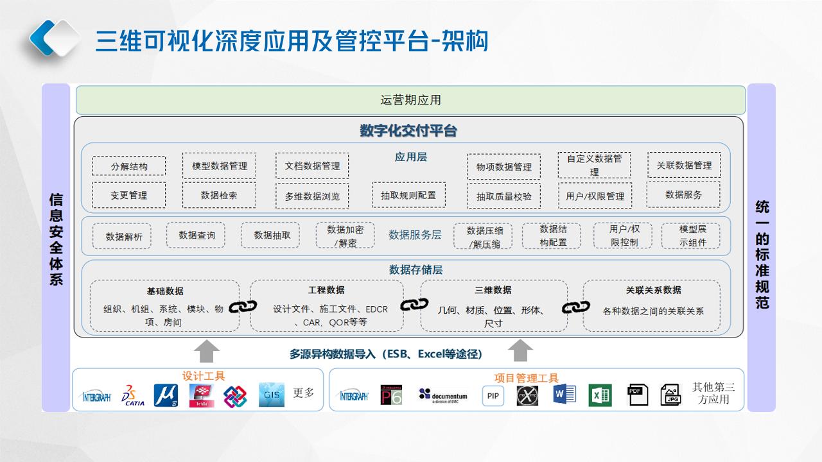The image size is (822, 462).
Task: Click the gray up arrow above 设计工具
Action: pyautogui.click(x=207, y=351)
